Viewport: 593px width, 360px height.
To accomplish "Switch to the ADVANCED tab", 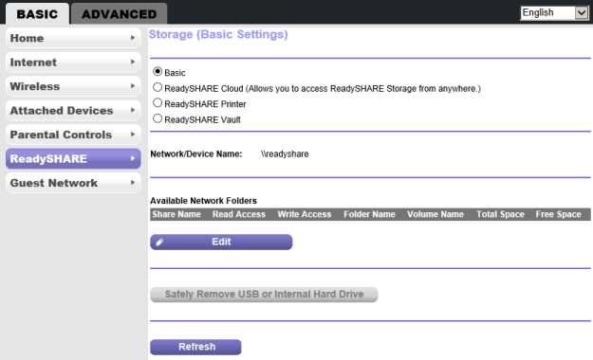I will click(x=120, y=14).
